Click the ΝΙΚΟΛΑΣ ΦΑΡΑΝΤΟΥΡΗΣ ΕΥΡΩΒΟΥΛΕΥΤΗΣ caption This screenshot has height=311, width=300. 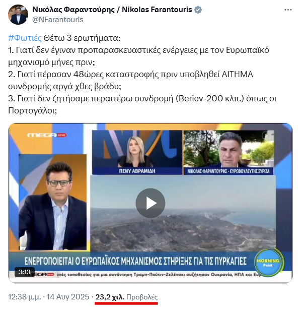[x=229, y=171]
